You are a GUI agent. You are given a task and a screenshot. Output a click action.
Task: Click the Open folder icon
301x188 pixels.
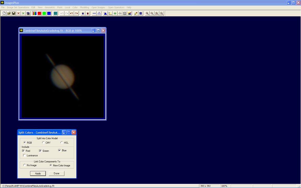9,13
